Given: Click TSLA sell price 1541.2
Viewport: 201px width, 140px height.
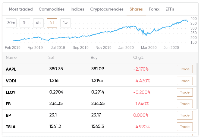Looking at the screenshot, I should tap(55, 126).
